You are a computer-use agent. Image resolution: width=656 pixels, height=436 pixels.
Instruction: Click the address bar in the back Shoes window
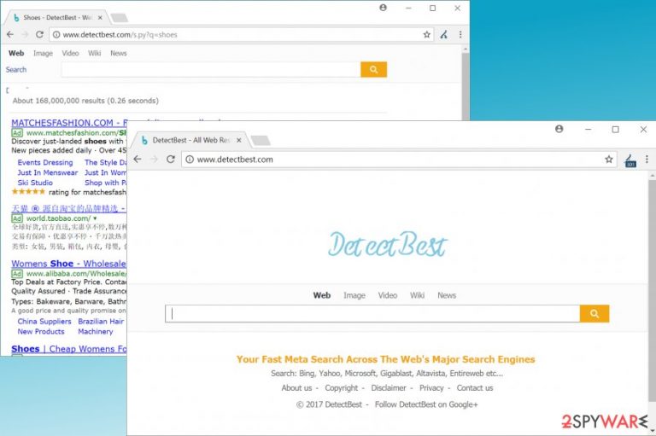coord(241,35)
